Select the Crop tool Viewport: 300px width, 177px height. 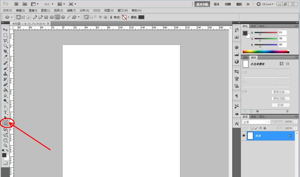[x=5, y=51]
